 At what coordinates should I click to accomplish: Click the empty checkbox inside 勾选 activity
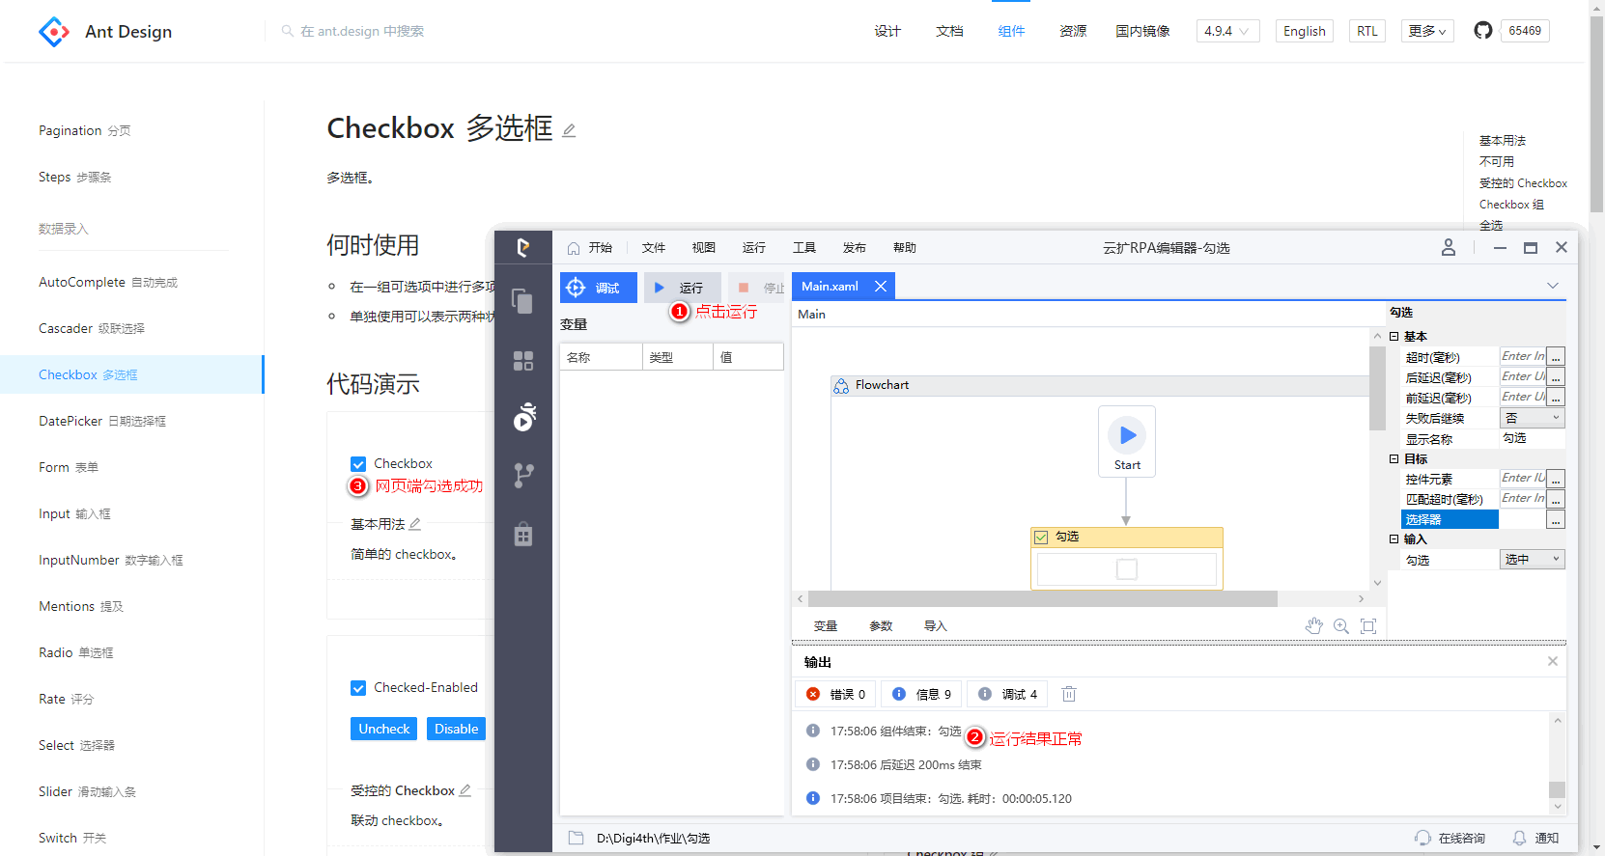coord(1127,569)
